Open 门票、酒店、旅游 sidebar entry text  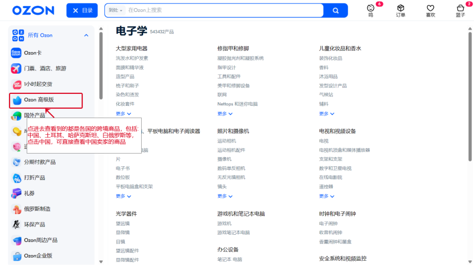click(x=45, y=68)
